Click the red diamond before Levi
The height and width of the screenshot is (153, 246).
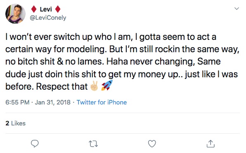[x=34, y=9]
